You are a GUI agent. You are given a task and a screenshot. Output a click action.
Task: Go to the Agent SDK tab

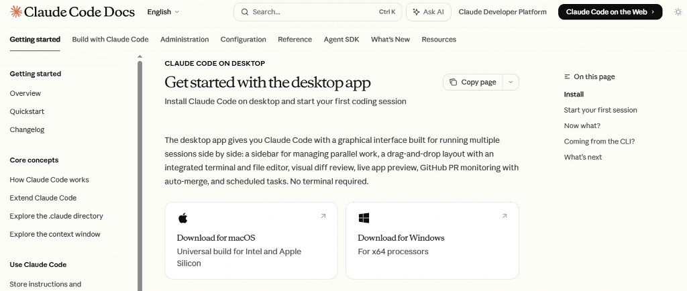tap(341, 40)
